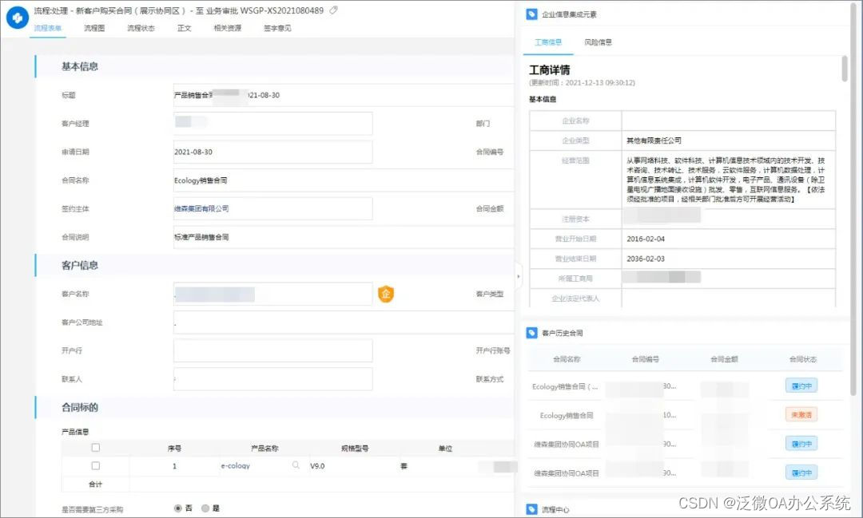
Task: Select the 工商信息 tab
Action: pyautogui.click(x=548, y=42)
